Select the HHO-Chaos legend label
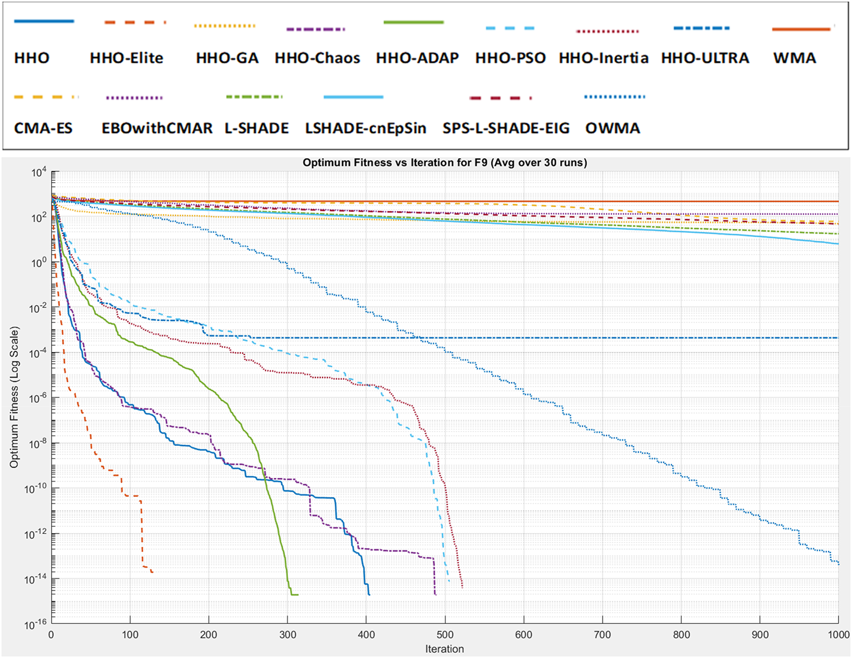Screen dimensions: 852x658 coord(317,58)
